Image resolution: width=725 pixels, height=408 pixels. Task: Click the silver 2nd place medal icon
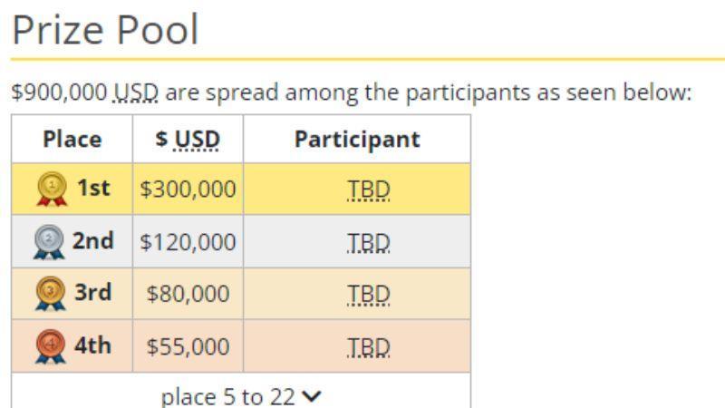click(x=49, y=241)
